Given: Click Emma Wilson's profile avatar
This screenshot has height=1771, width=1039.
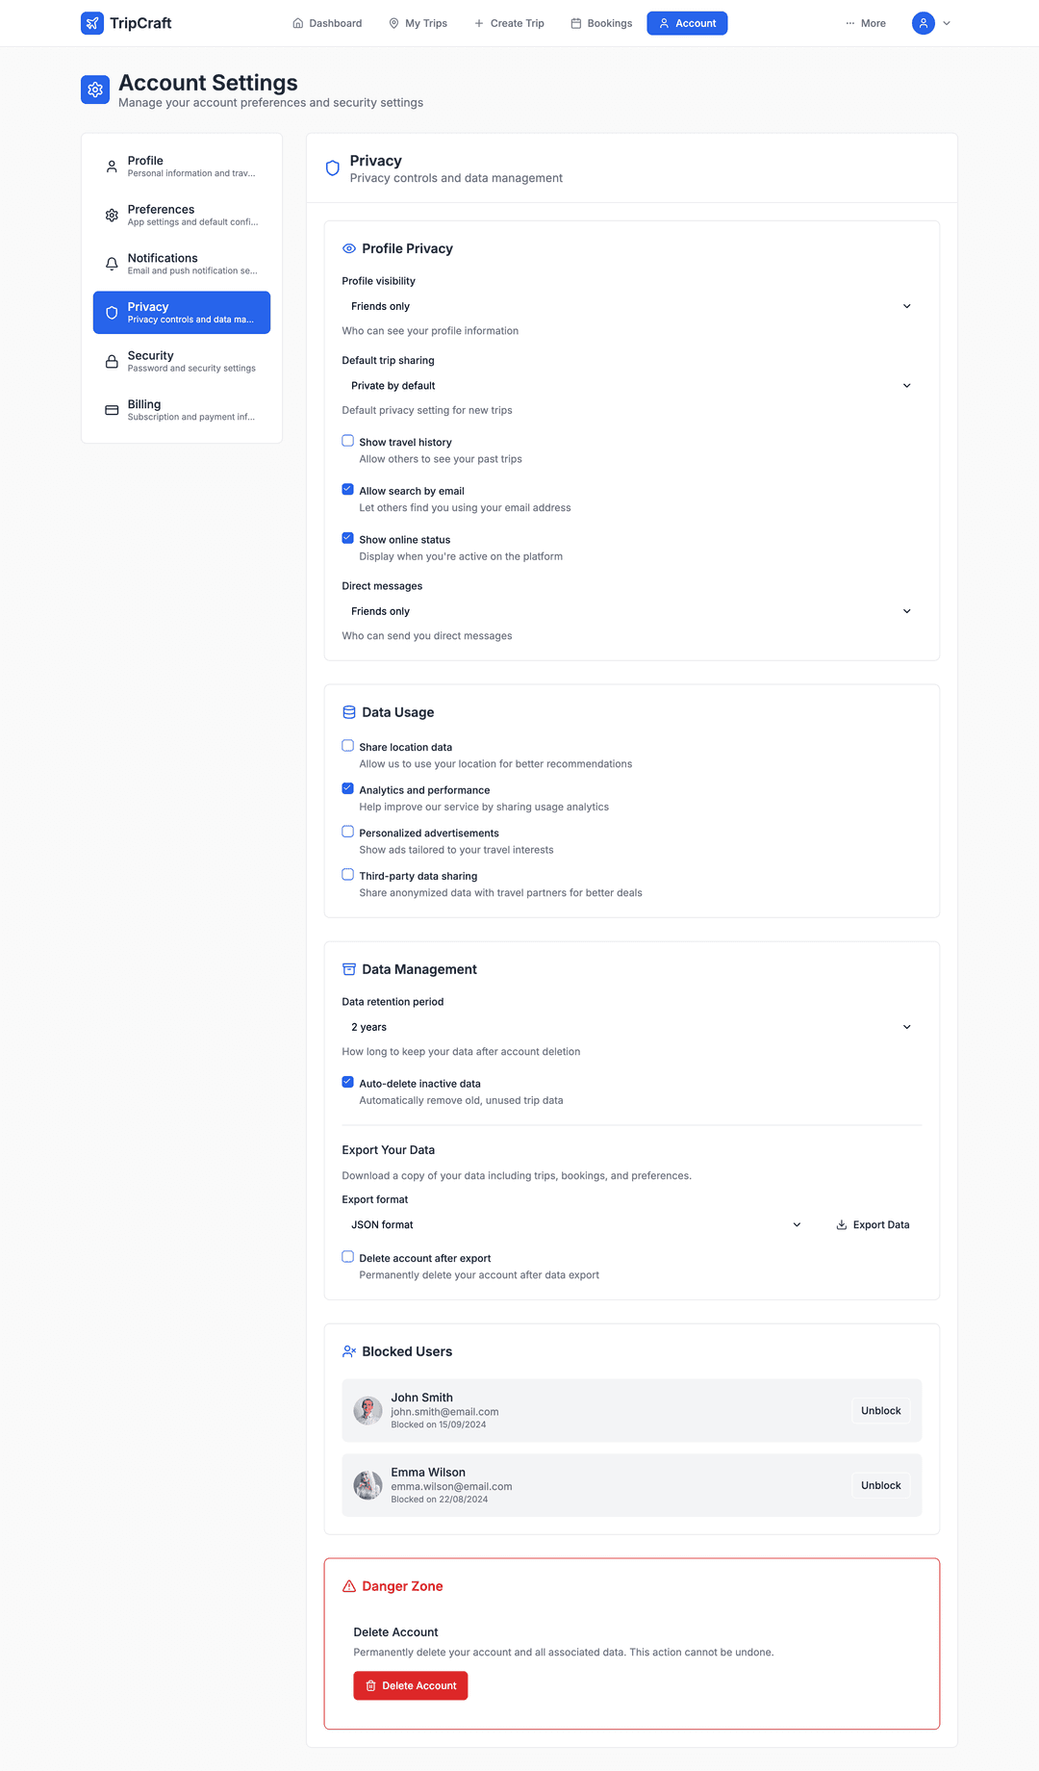Looking at the screenshot, I should click(x=367, y=1485).
